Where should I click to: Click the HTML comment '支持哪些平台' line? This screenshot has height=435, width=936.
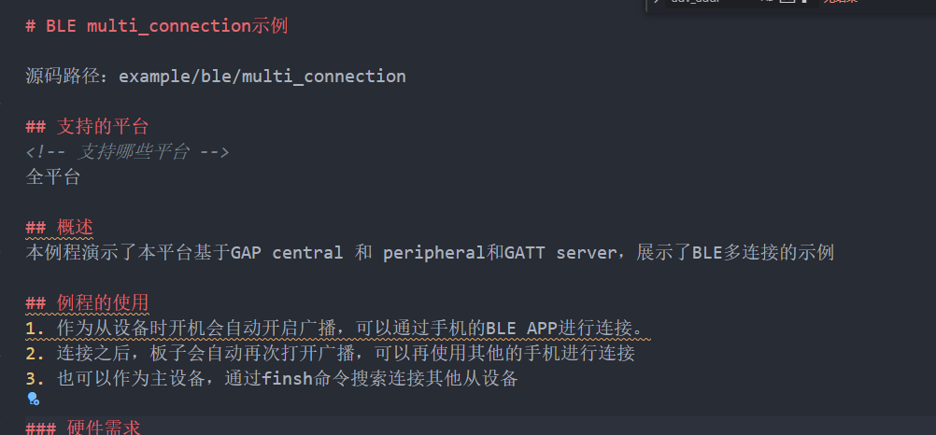(x=127, y=151)
